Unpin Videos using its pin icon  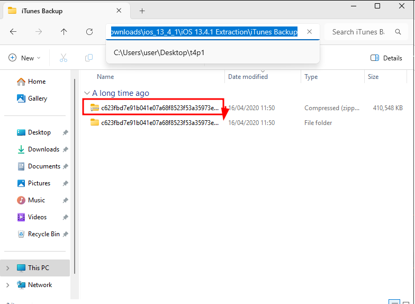click(66, 217)
